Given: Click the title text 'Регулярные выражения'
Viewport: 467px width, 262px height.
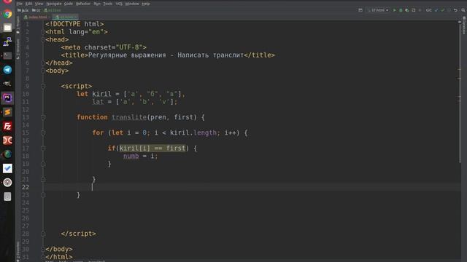Looking at the screenshot, I should click(x=127, y=55).
